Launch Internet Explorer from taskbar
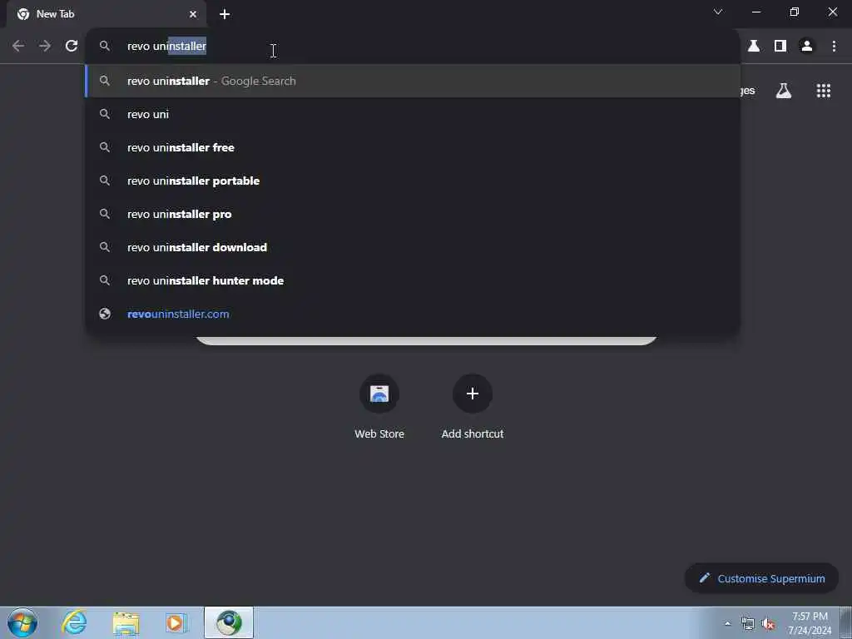This screenshot has width=852, height=639. coord(74,622)
